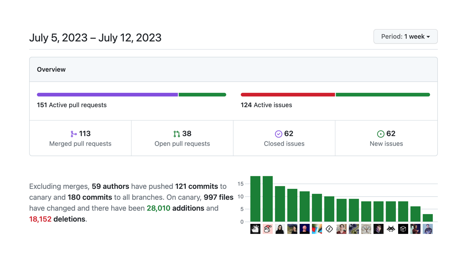This screenshot has width=467, height=263.
Task: Select the mountain landscape contributor avatar
Action: pos(292,229)
